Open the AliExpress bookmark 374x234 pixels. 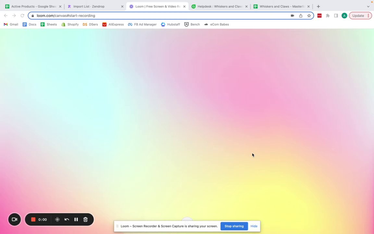113,24
